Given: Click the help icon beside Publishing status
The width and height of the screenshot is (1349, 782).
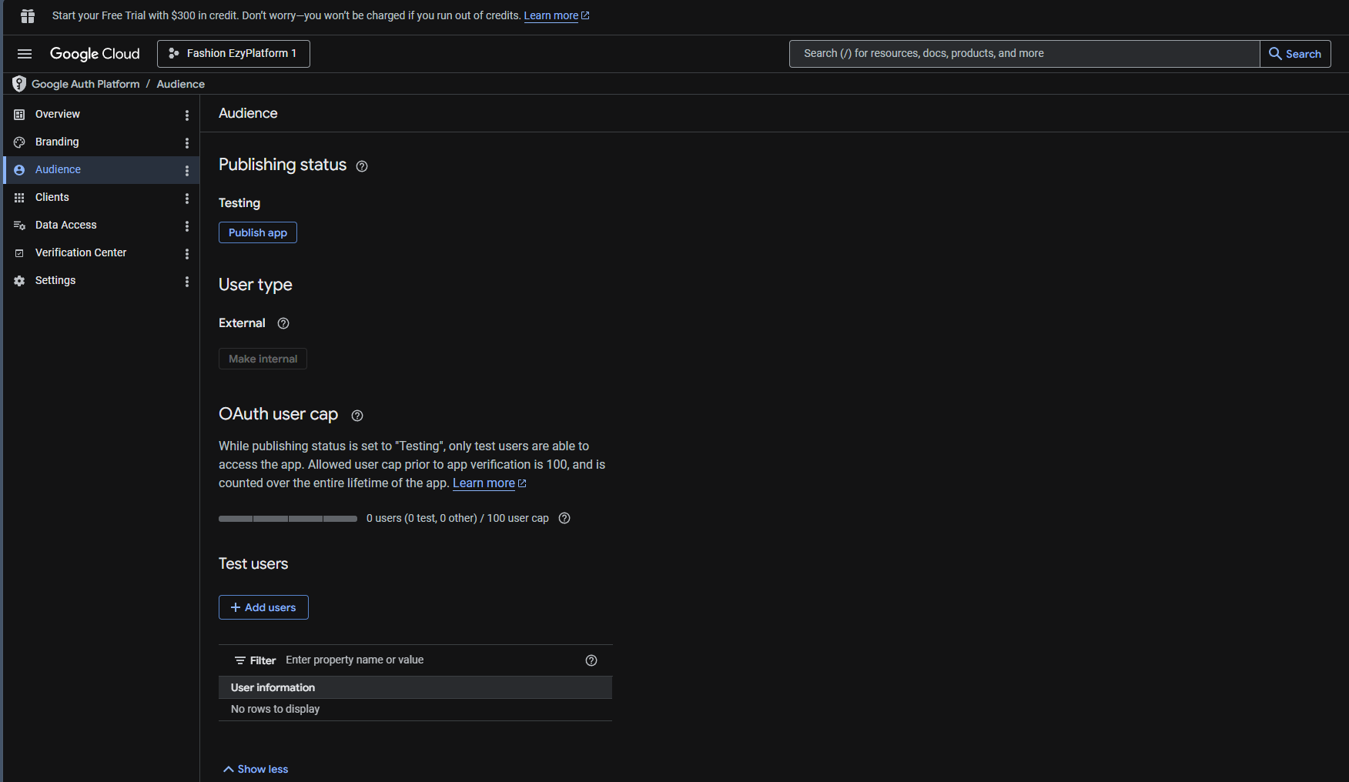Looking at the screenshot, I should pyautogui.click(x=362, y=166).
